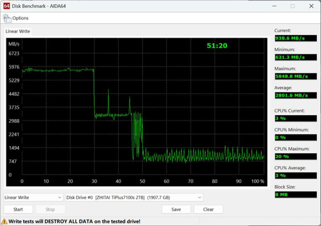Click the arrow on the ZHITAI drive combo box
The height and width of the screenshot is (226, 321).
(x=199, y=197)
